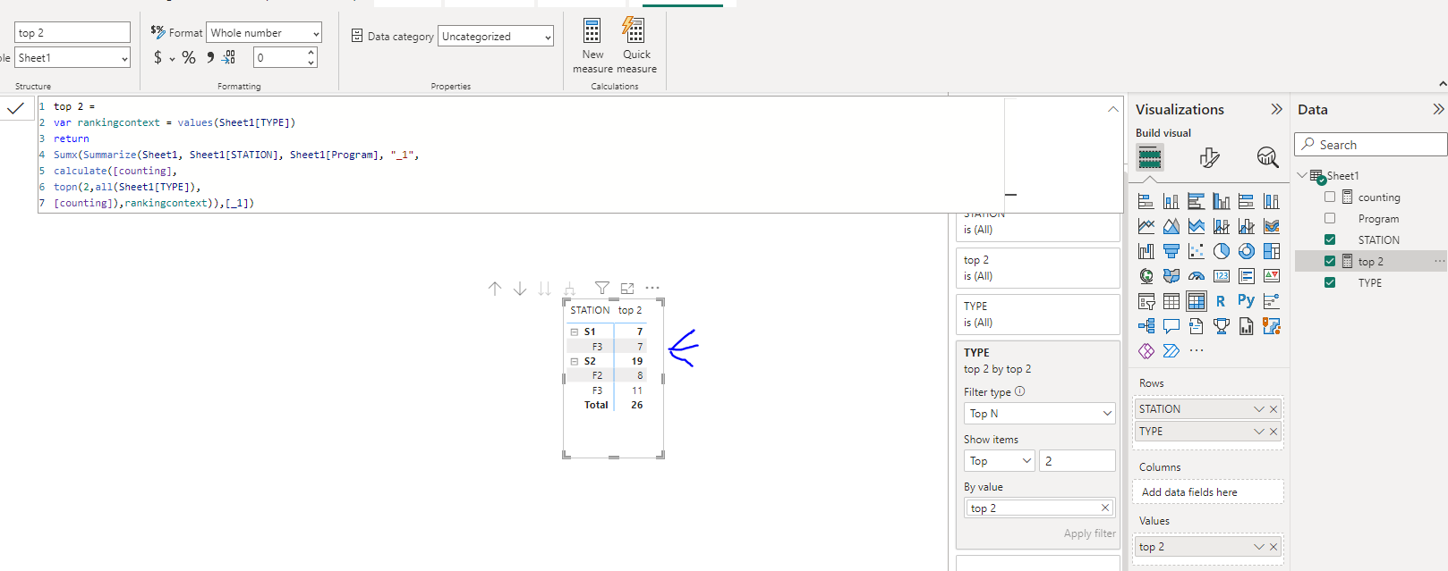The image size is (1448, 571).
Task: Choose the R script visual
Action: click(1222, 301)
